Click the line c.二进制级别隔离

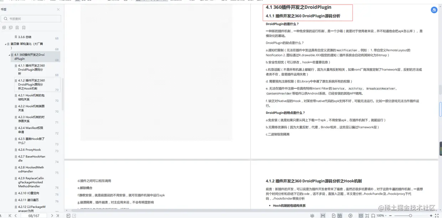(x=278, y=134)
